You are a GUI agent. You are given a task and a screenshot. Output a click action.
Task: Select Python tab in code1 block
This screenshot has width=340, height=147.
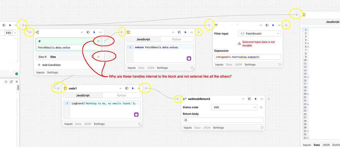coord(122,95)
